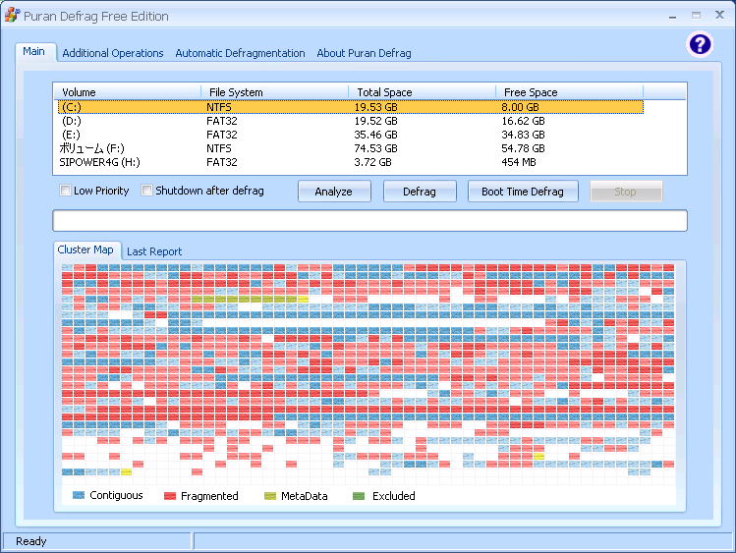
Task: Click the red Fragmented legend swatch
Action: [x=170, y=496]
